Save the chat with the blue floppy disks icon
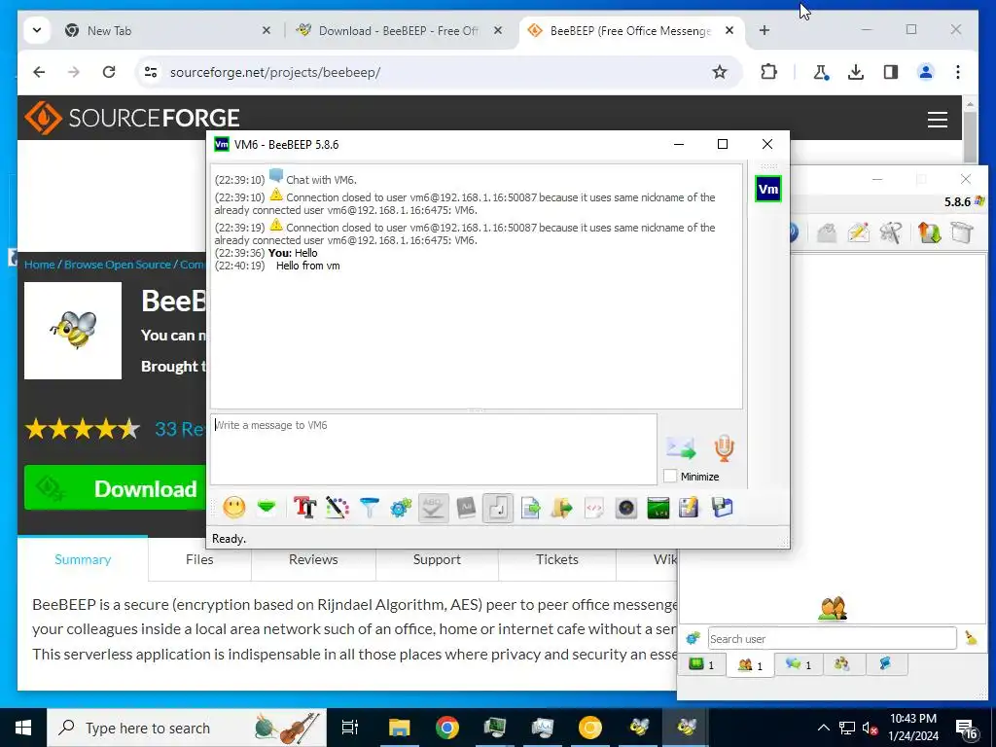Image resolution: width=996 pixels, height=747 pixels. (723, 508)
